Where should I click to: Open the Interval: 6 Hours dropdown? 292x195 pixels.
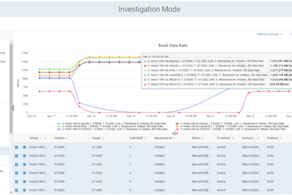tap(270, 34)
